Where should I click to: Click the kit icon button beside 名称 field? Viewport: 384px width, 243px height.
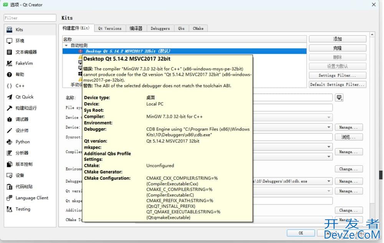click(x=339, y=98)
